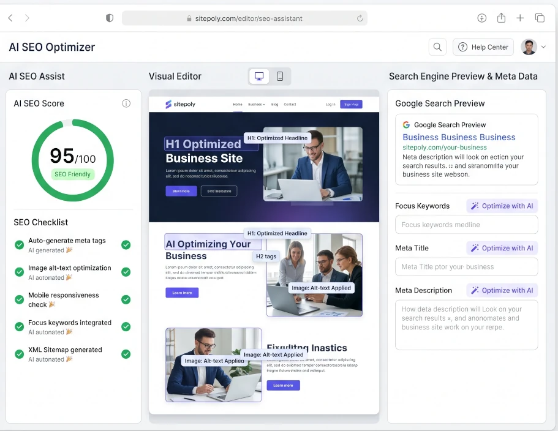Click the Focus keywords input field

[466, 225]
